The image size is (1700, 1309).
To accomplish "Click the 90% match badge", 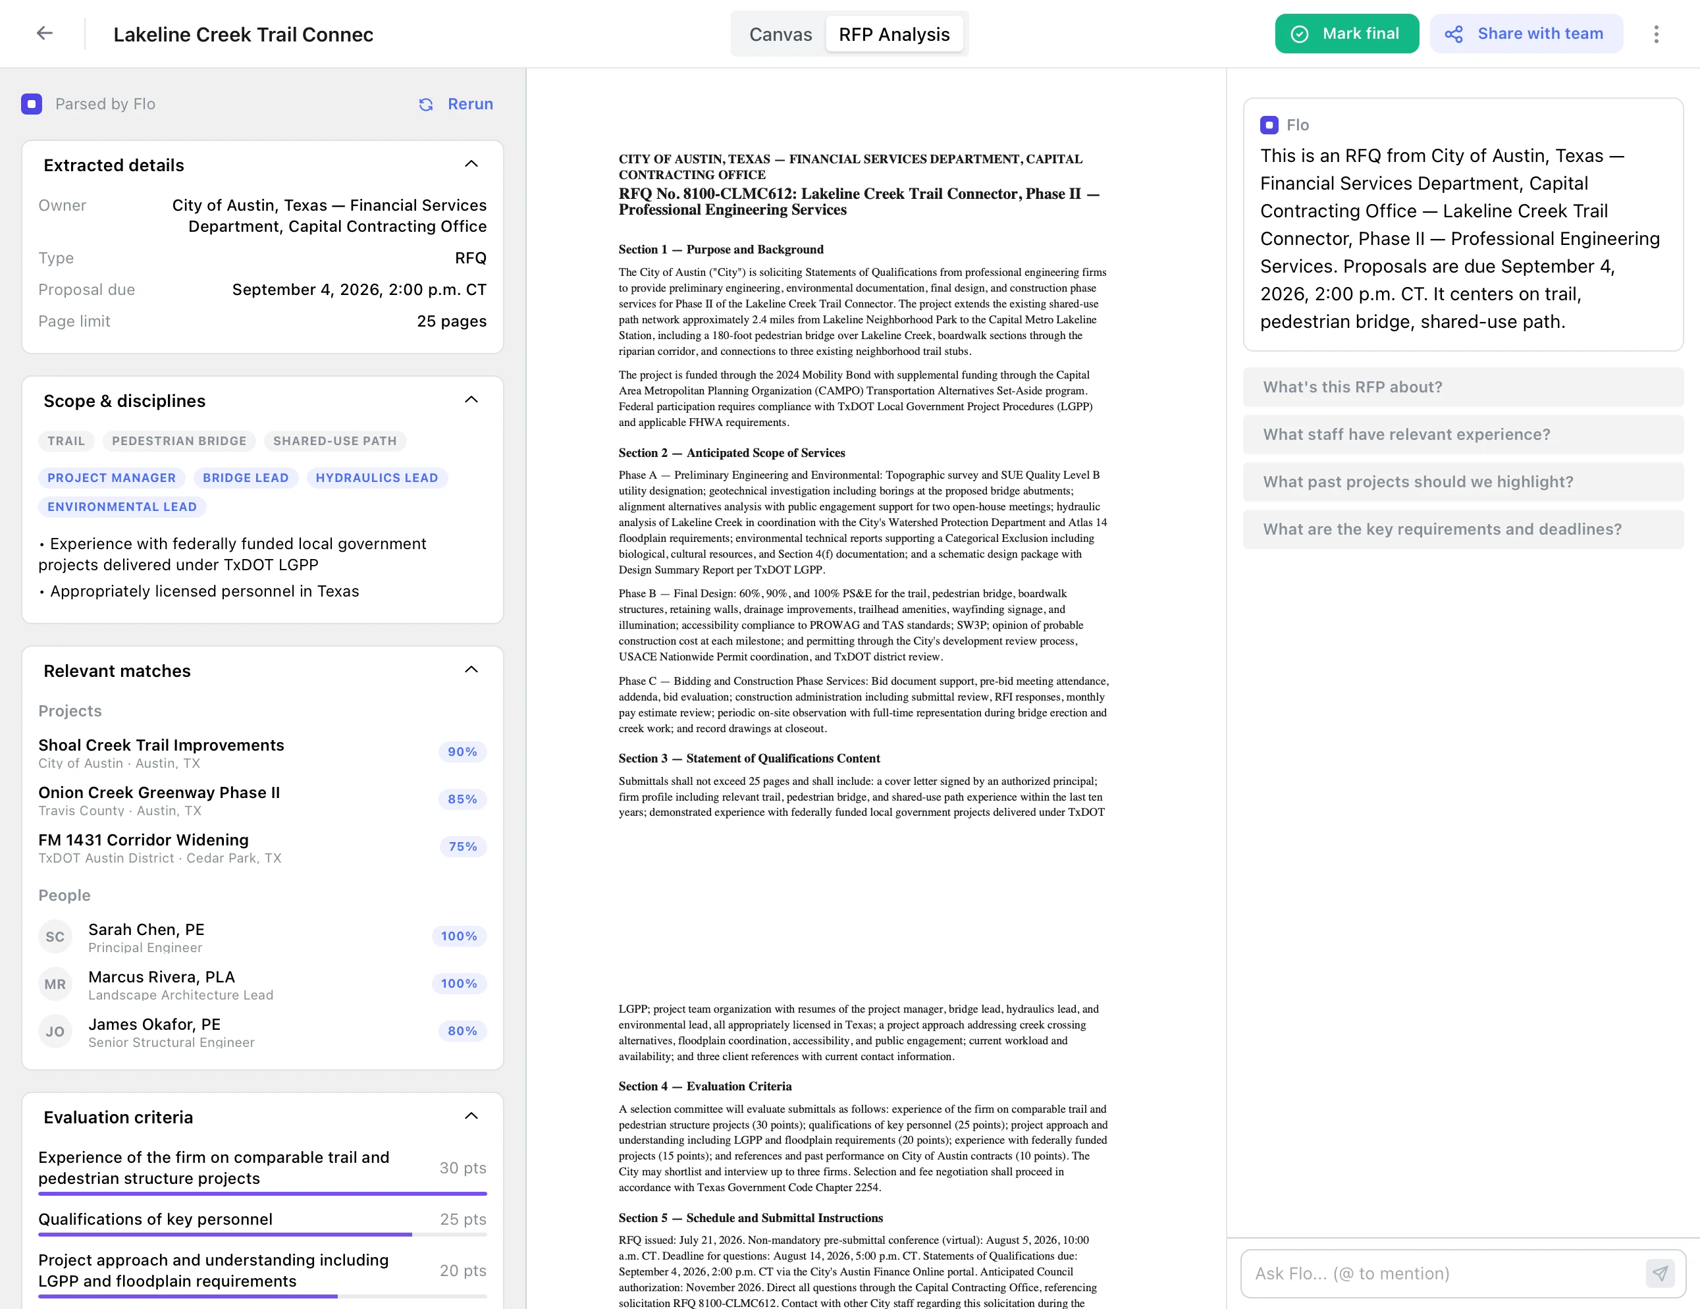I will coord(462,752).
